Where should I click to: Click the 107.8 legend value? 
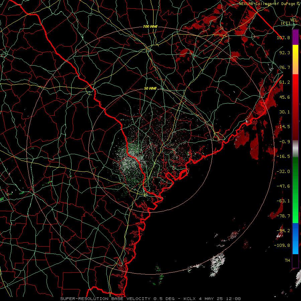(x=283, y=37)
